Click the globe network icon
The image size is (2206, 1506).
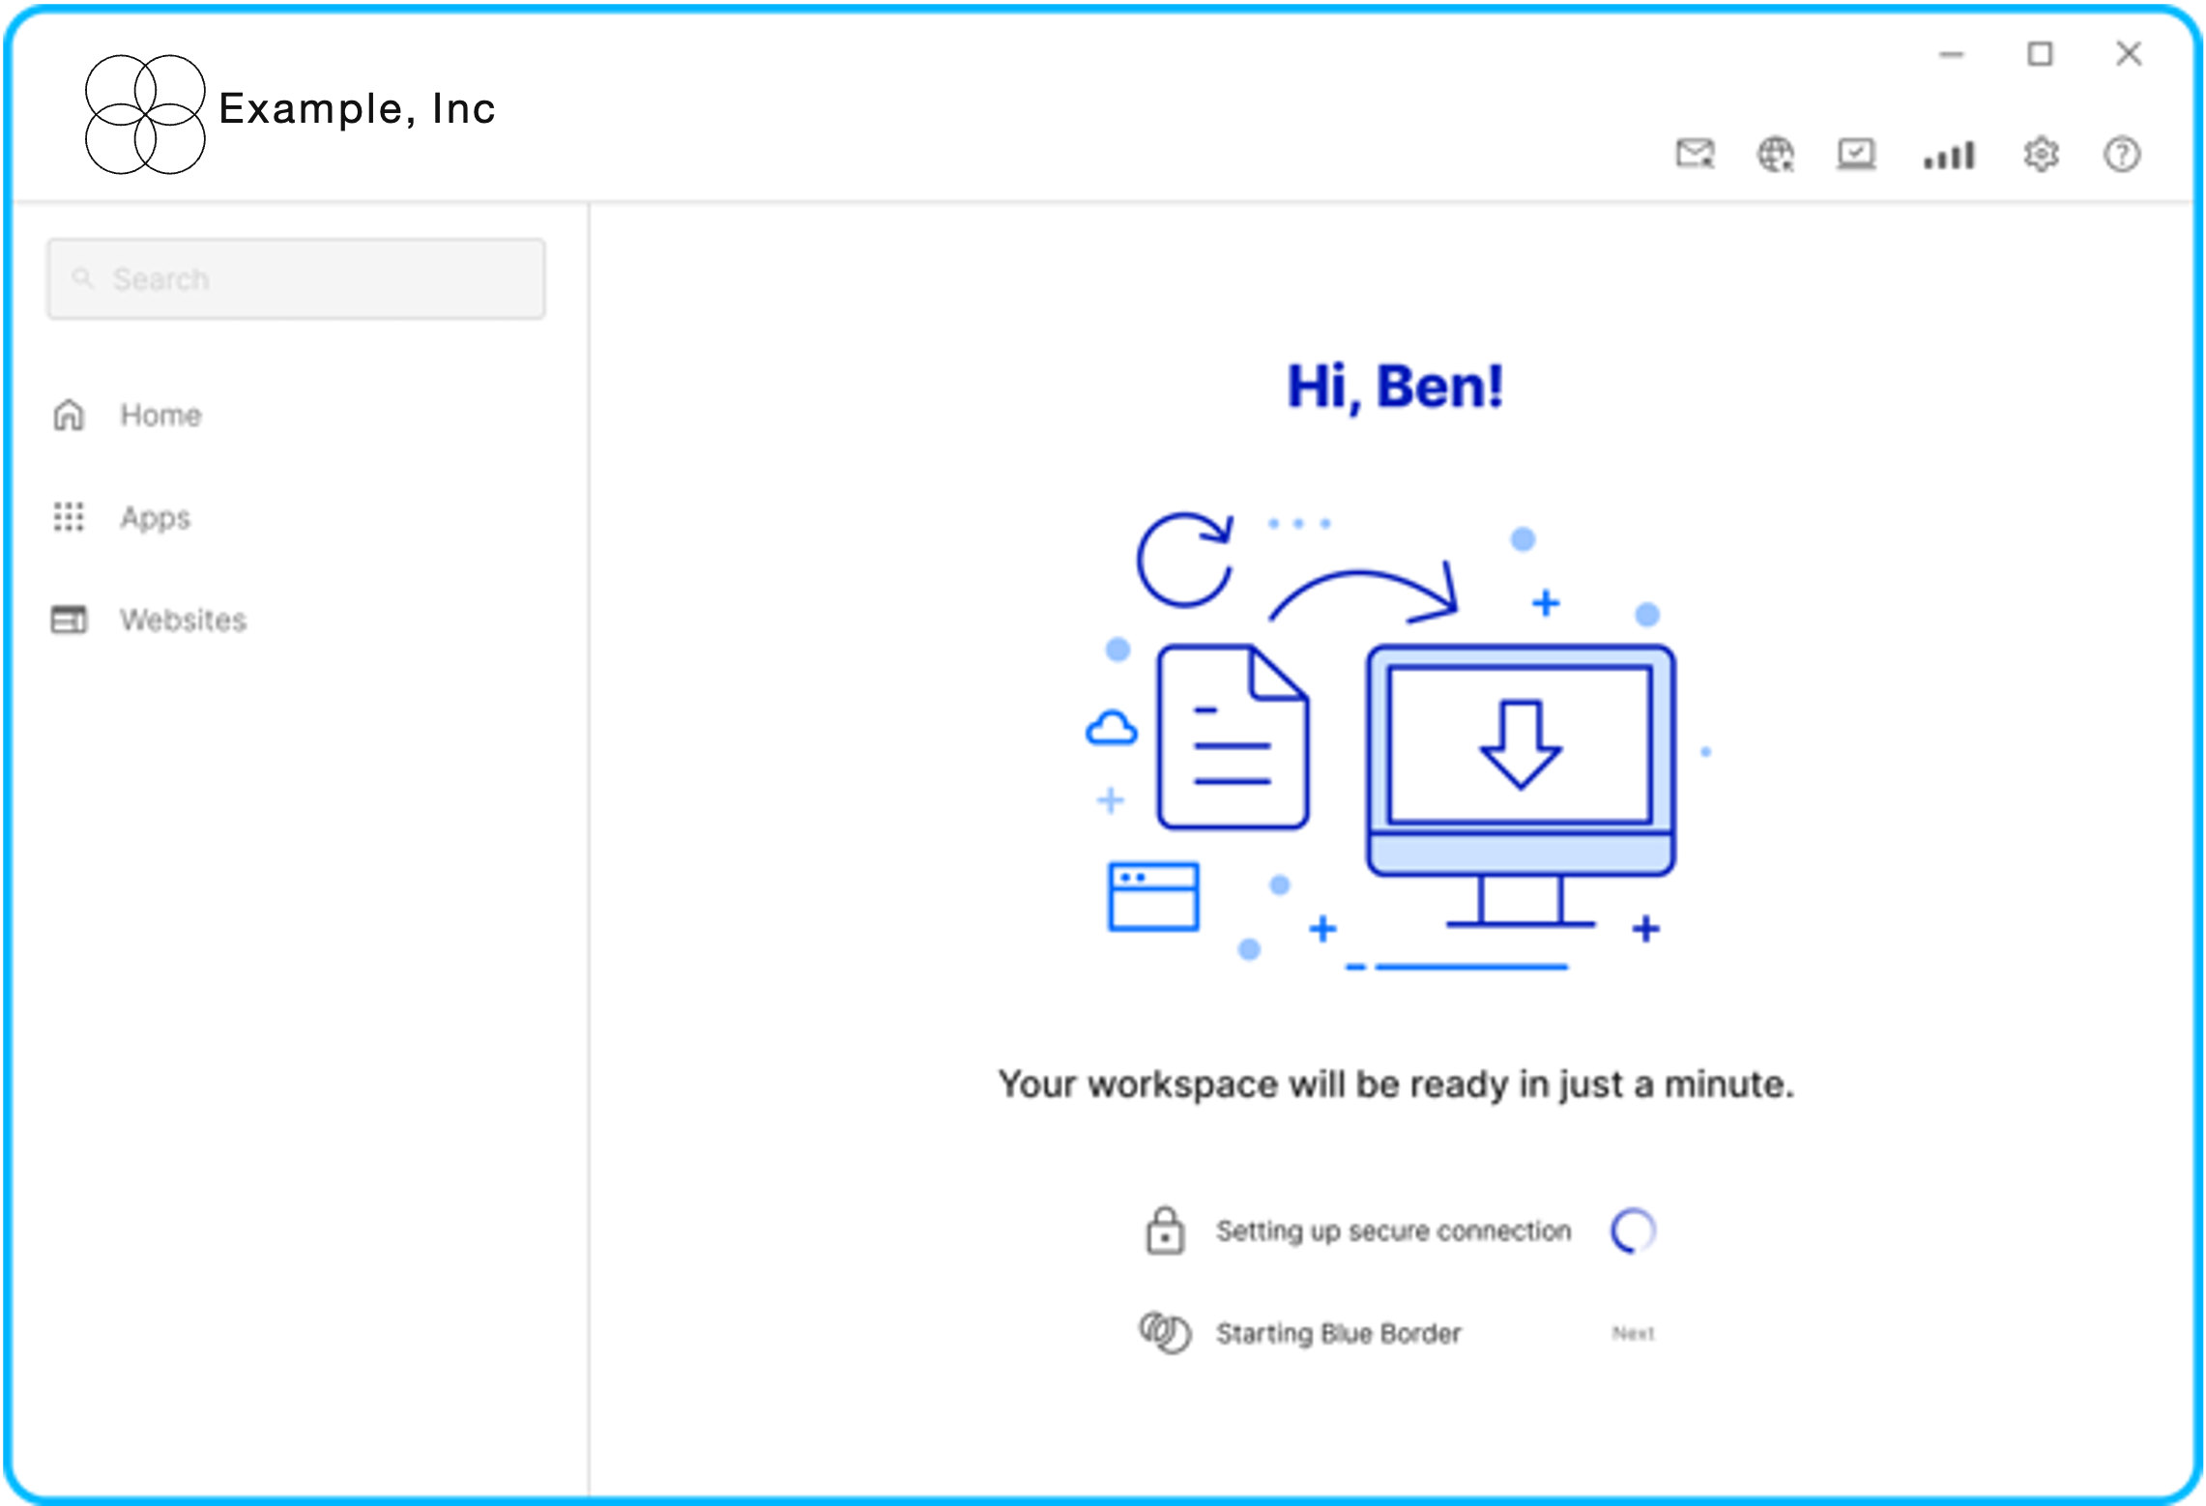point(1775,154)
